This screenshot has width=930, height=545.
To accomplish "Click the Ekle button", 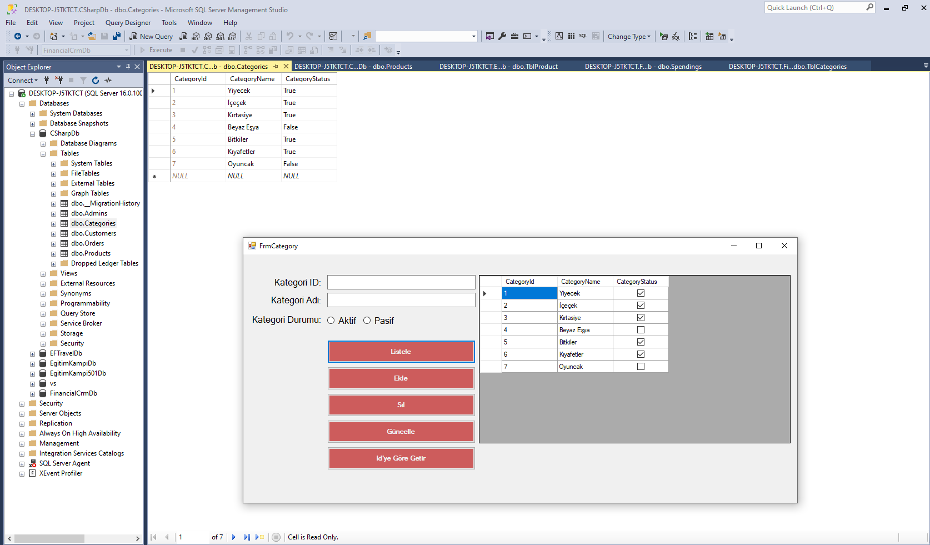I will 401,378.
